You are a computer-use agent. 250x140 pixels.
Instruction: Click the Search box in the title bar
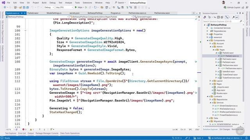pos(120,3)
